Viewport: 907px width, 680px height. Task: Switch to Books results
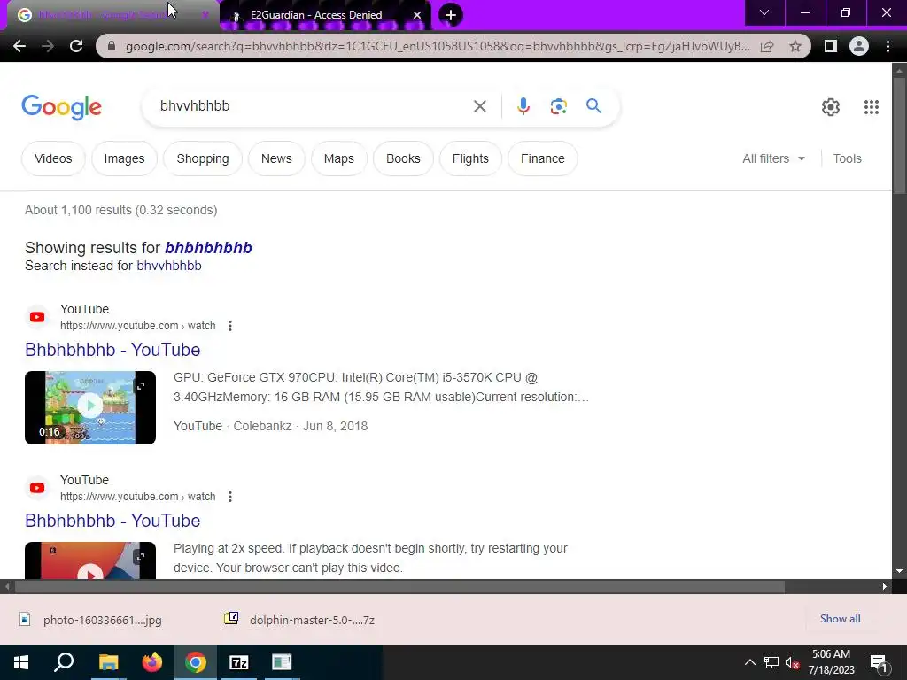click(x=403, y=158)
